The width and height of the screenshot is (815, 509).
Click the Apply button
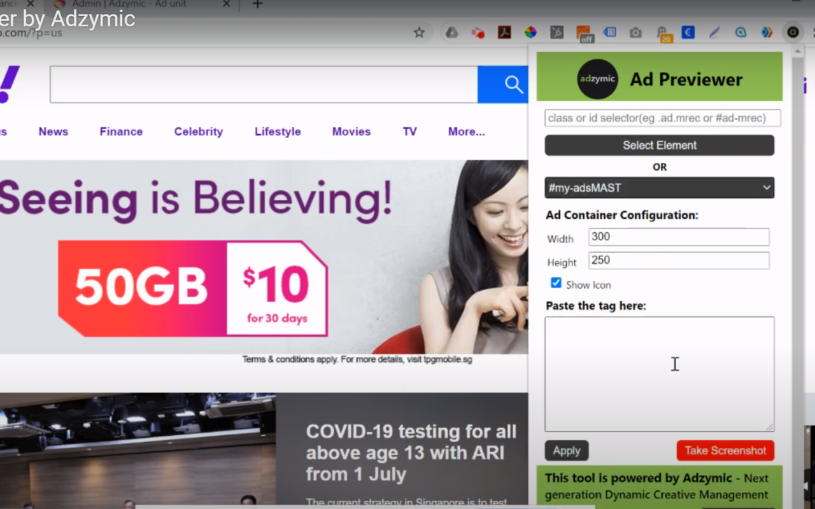pos(567,450)
